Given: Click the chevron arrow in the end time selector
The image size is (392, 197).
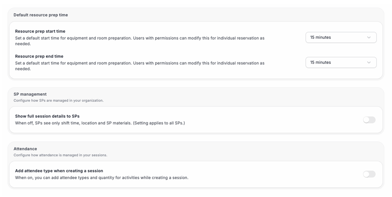Looking at the screenshot, I should point(369,63).
